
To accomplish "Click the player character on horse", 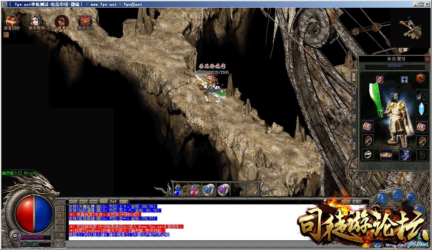I will click(x=212, y=89).
